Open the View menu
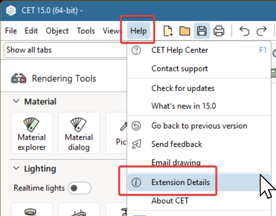The height and width of the screenshot is (216, 276). (x=112, y=31)
